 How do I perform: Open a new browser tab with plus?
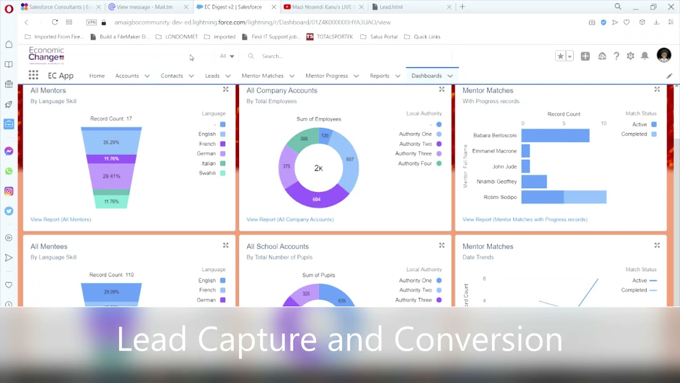(x=462, y=7)
